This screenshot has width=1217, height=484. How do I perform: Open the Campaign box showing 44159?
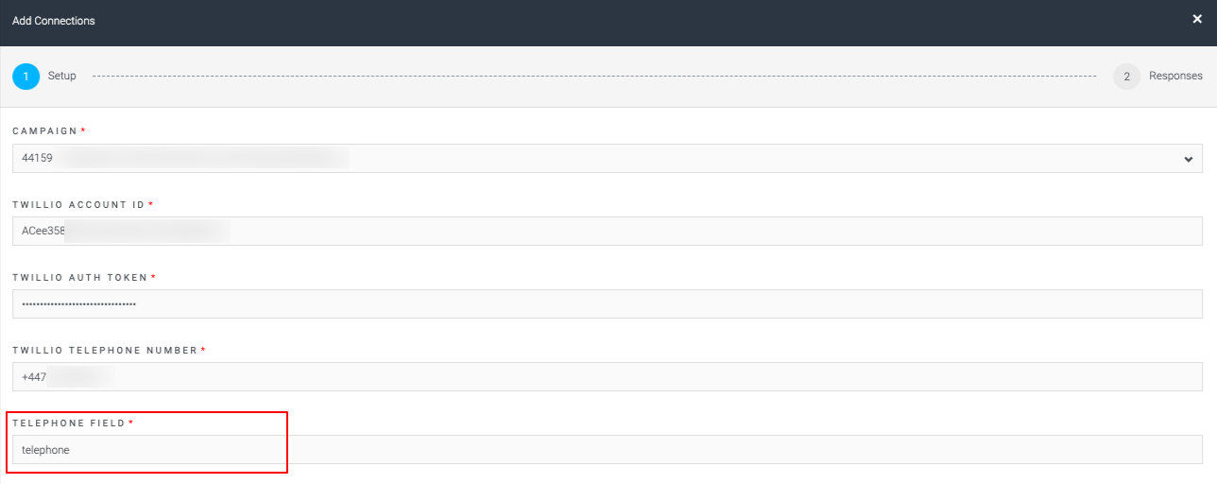(x=608, y=159)
